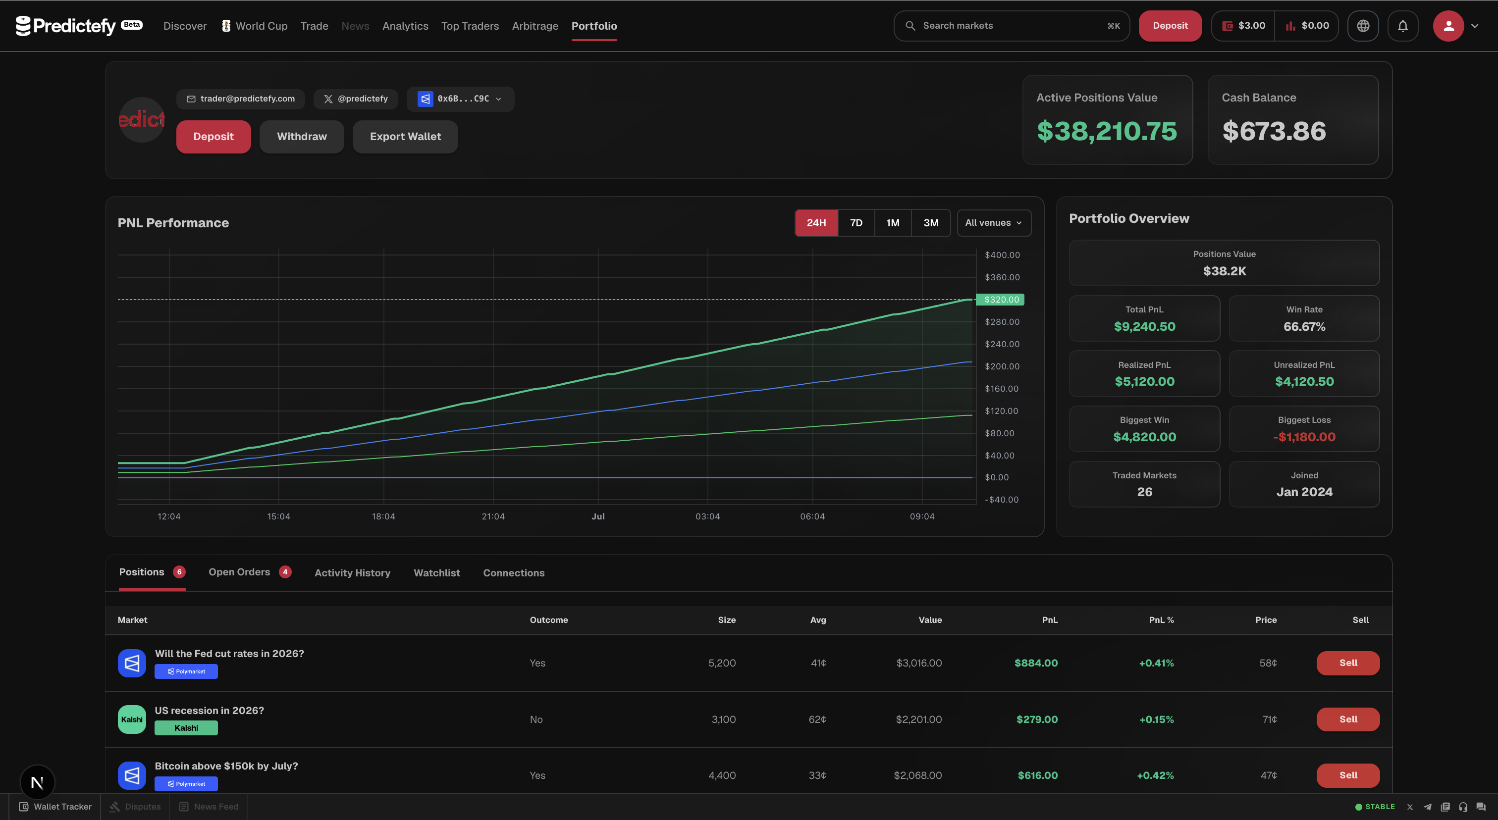The image size is (1498, 820).
Task: Click the 'Bitcoin above $150k by July?' title
Action: pos(226,767)
